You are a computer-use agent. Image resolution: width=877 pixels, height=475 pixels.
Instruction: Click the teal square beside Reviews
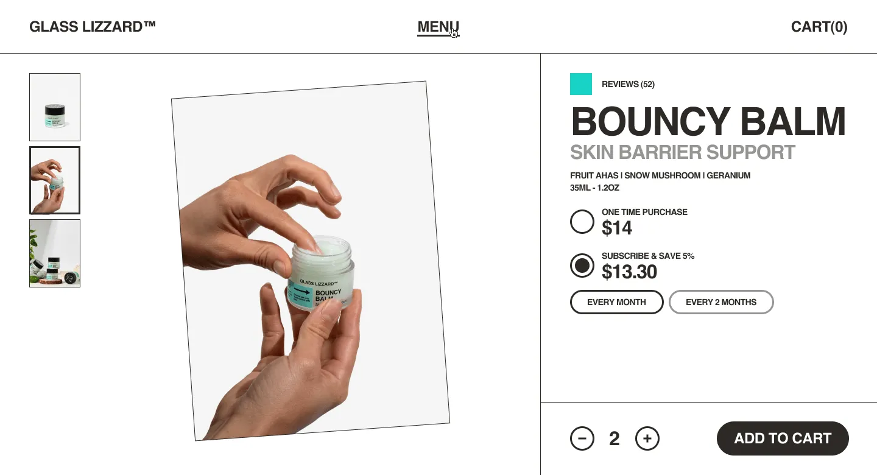581,84
